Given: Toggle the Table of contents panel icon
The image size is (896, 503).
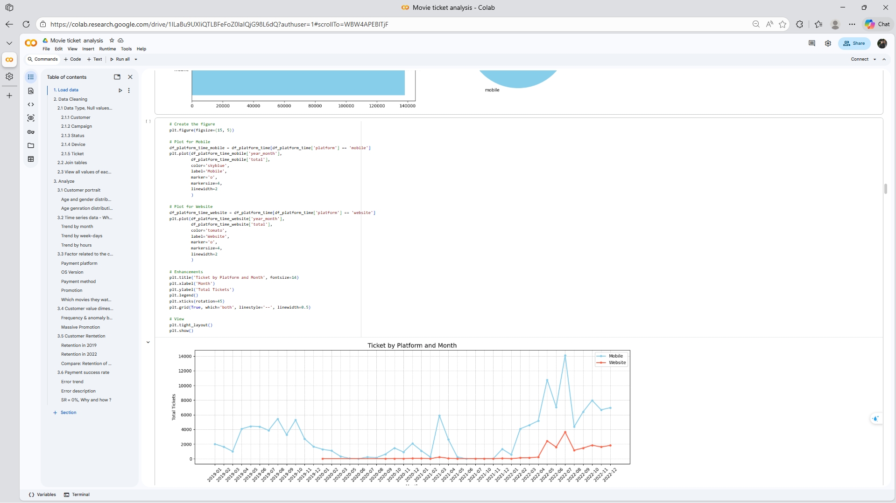Looking at the screenshot, I should click(31, 77).
